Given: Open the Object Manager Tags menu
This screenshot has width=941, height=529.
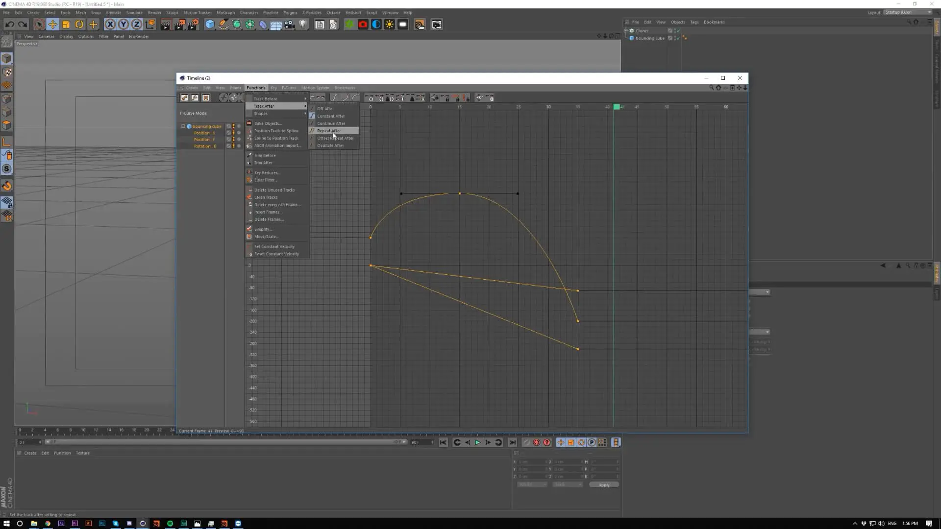Looking at the screenshot, I should point(694,22).
